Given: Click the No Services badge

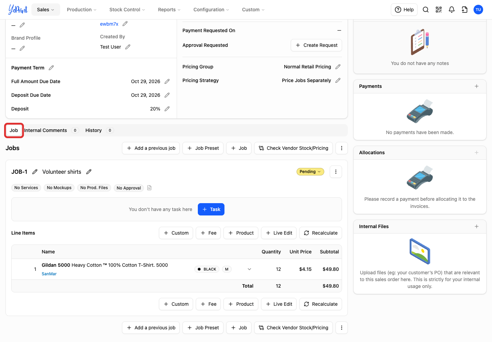Looking at the screenshot, I should [26, 188].
